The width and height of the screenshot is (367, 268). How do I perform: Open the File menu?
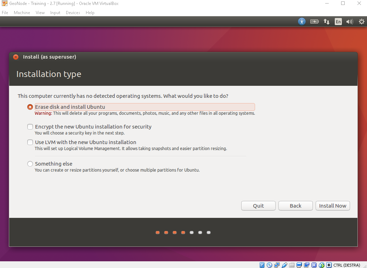click(5, 13)
